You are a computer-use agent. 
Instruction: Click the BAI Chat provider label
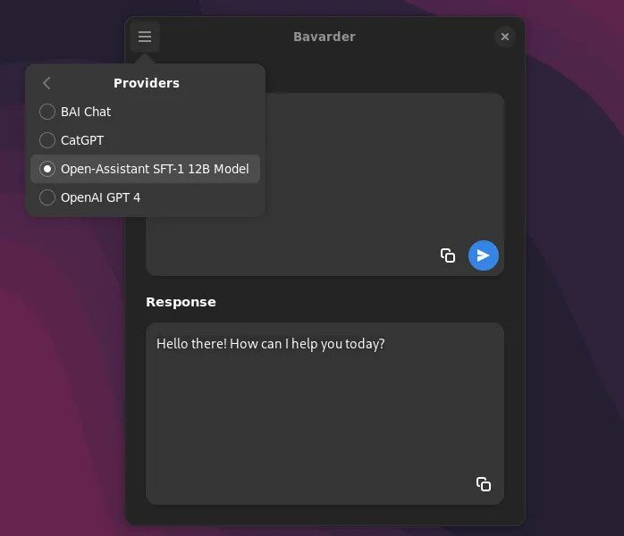click(x=86, y=112)
